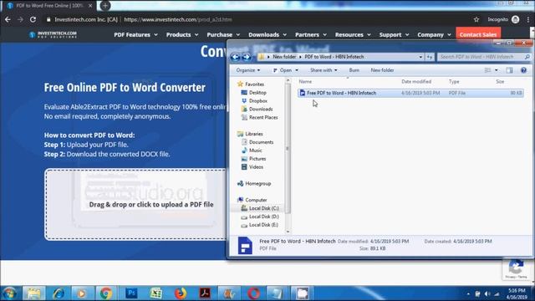Open Homegroup in navigation pane
The image size is (535, 301).
[254, 184]
